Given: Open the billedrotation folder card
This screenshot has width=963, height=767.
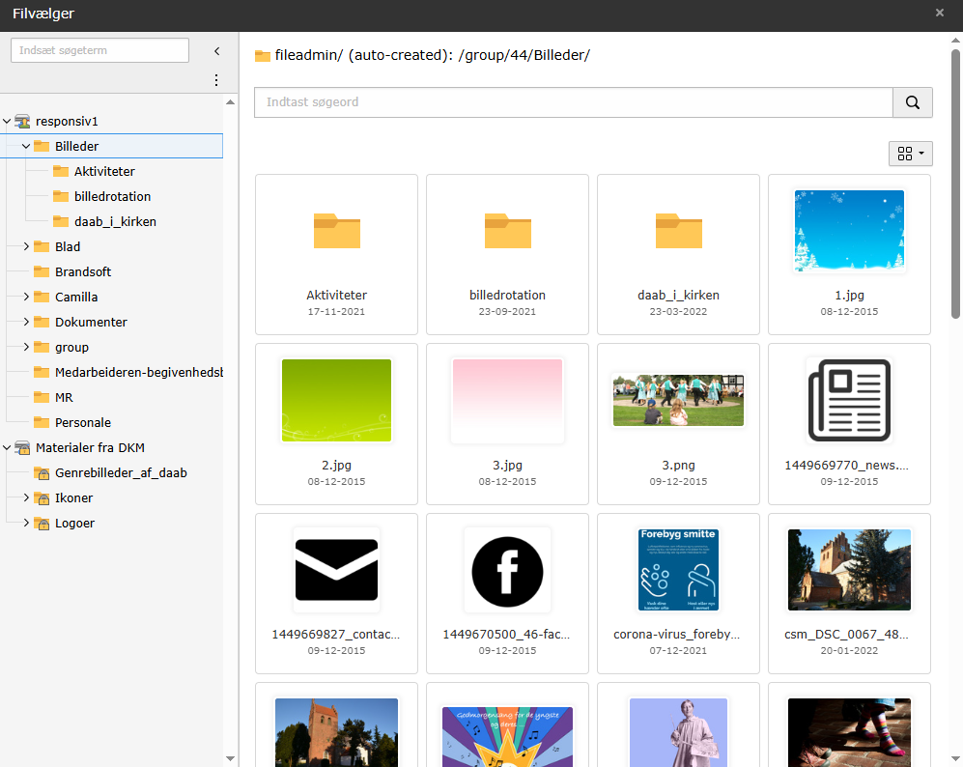Looking at the screenshot, I should tap(507, 255).
